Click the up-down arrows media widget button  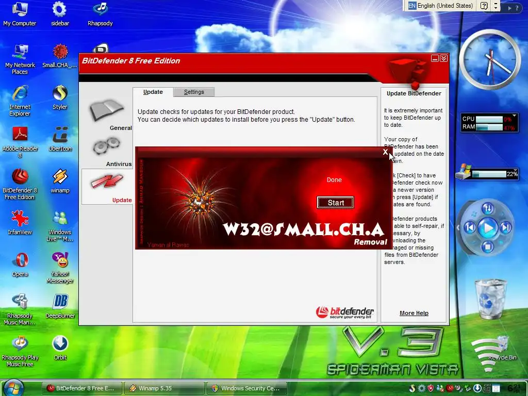click(488, 209)
